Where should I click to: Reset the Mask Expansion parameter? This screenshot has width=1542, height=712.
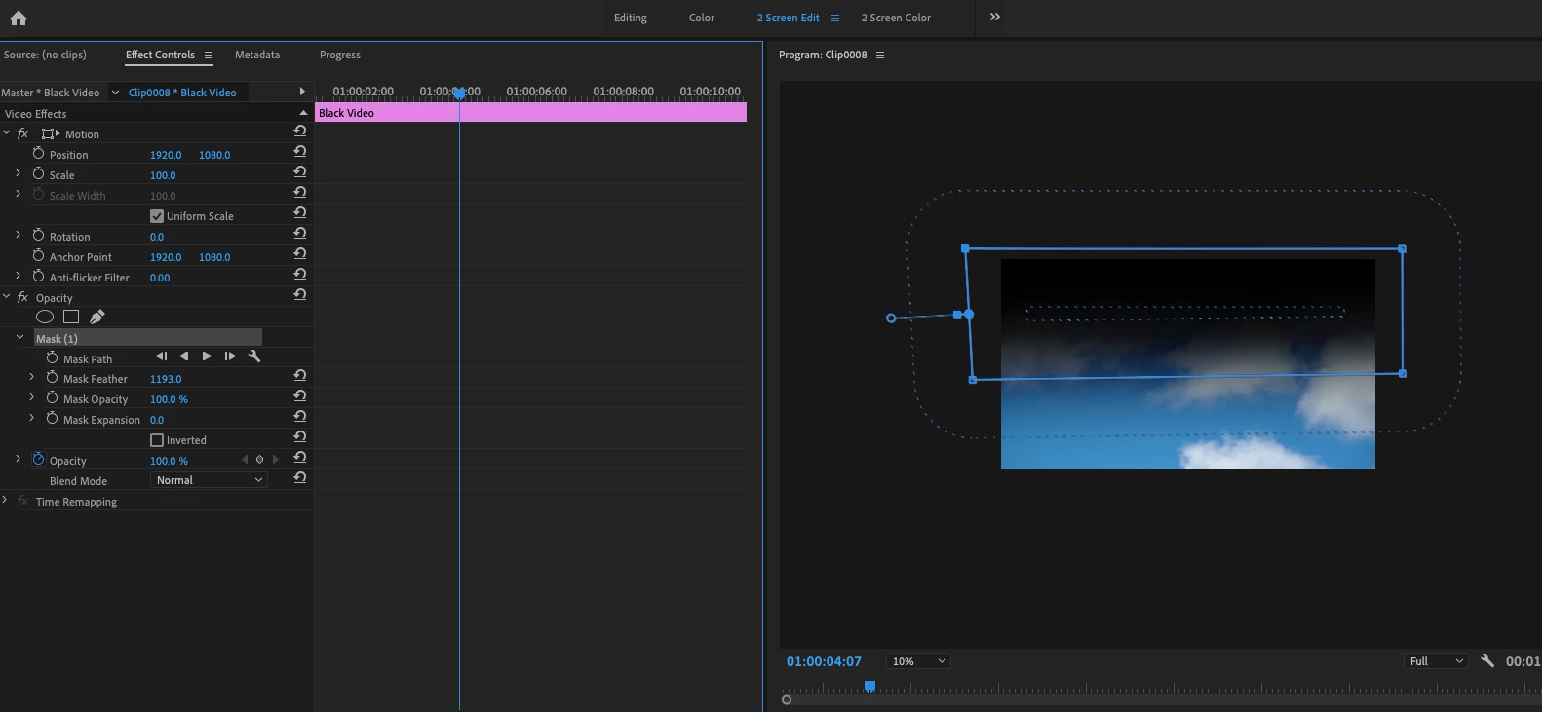click(300, 417)
